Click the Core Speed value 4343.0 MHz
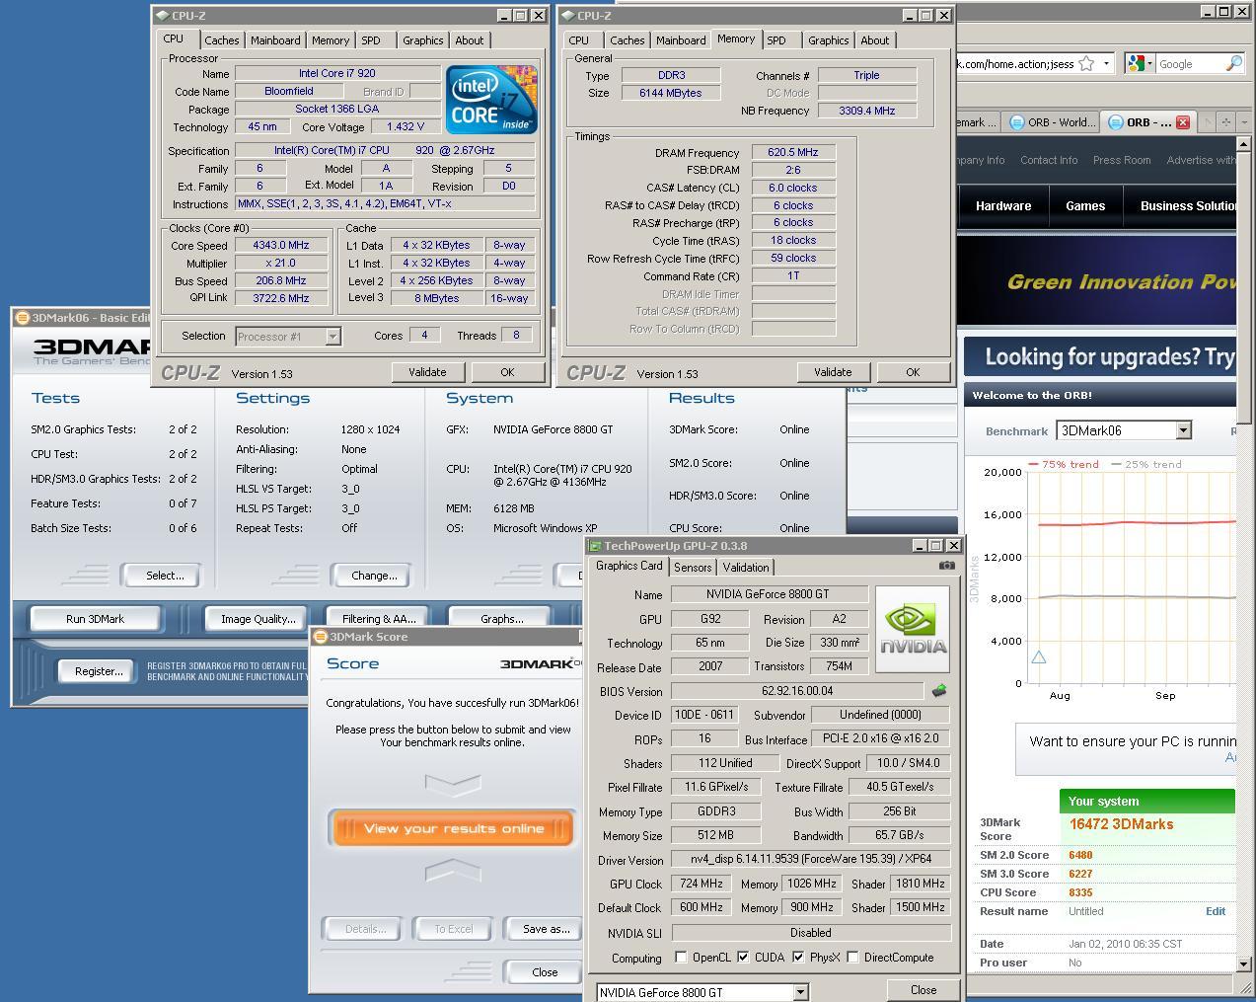This screenshot has height=1002, width=1256. tap(281, 246)
